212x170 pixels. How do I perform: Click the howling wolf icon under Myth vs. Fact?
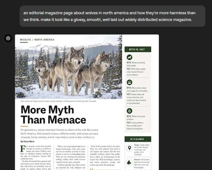129,57
